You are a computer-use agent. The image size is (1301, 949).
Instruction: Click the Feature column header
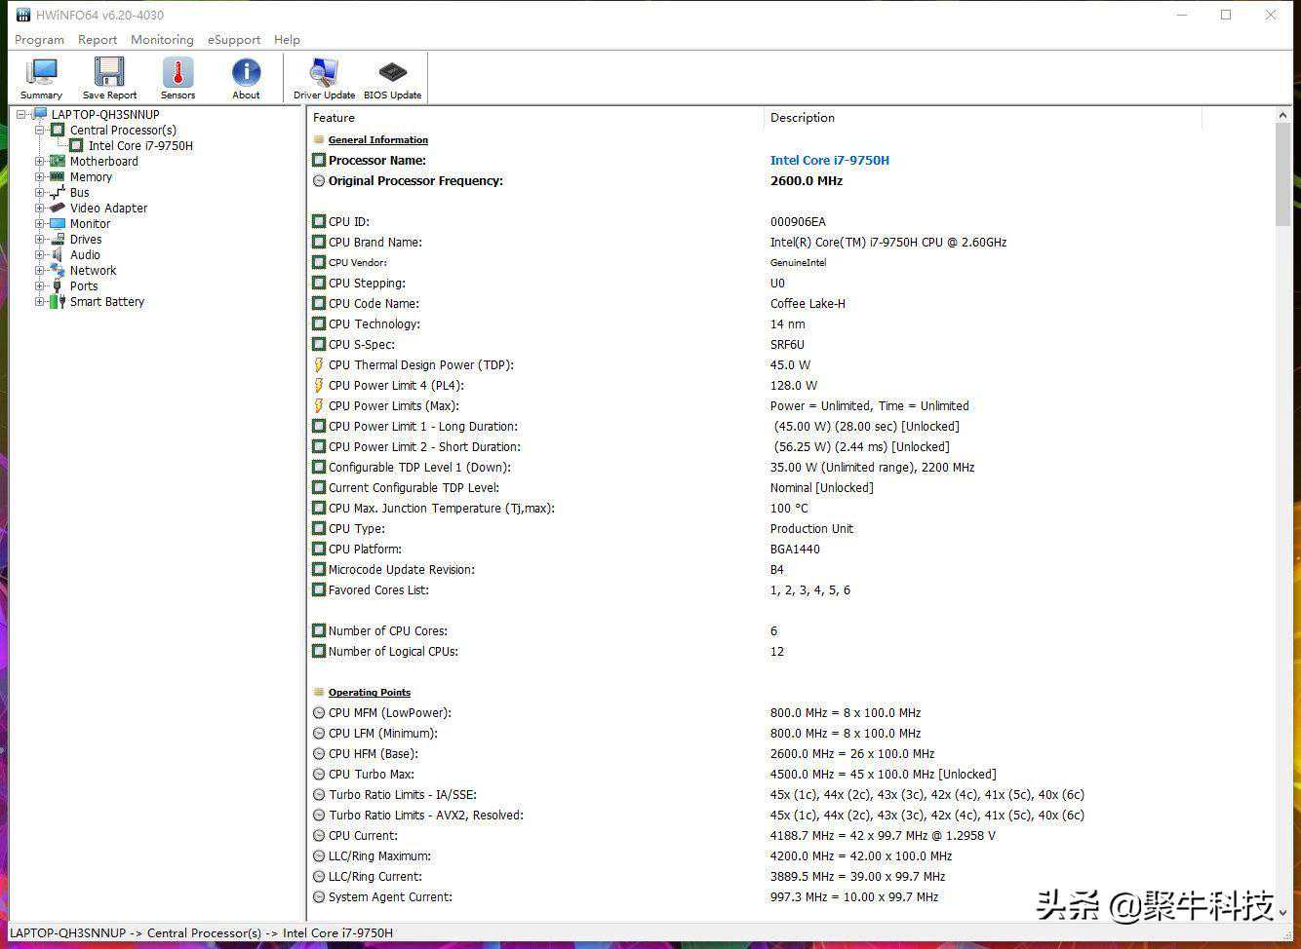pyautogui.click(x=335, y=118)
